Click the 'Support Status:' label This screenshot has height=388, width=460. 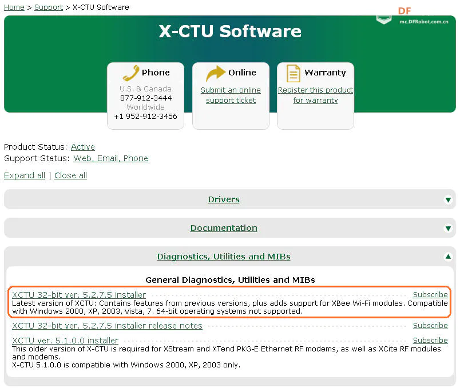37,158
